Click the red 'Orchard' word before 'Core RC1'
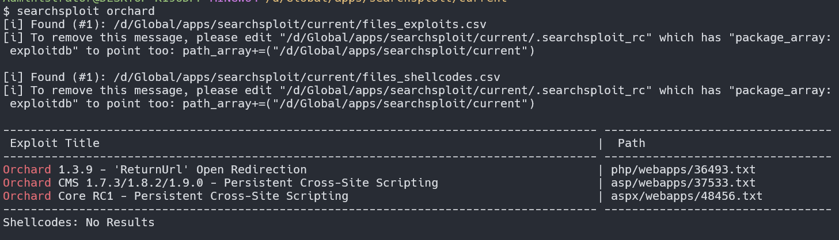The image size is (839, 240). point(27,196)
